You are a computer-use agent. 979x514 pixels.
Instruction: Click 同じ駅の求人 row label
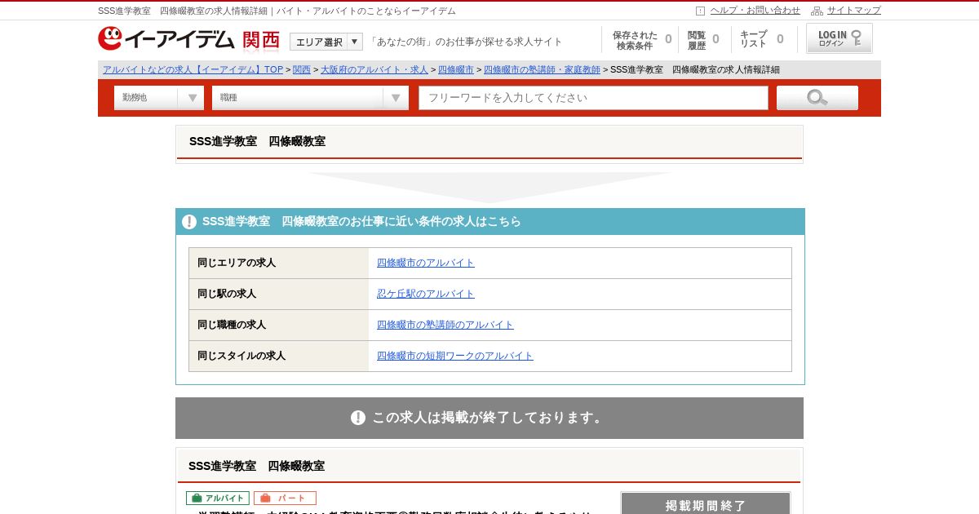(227, 294)
